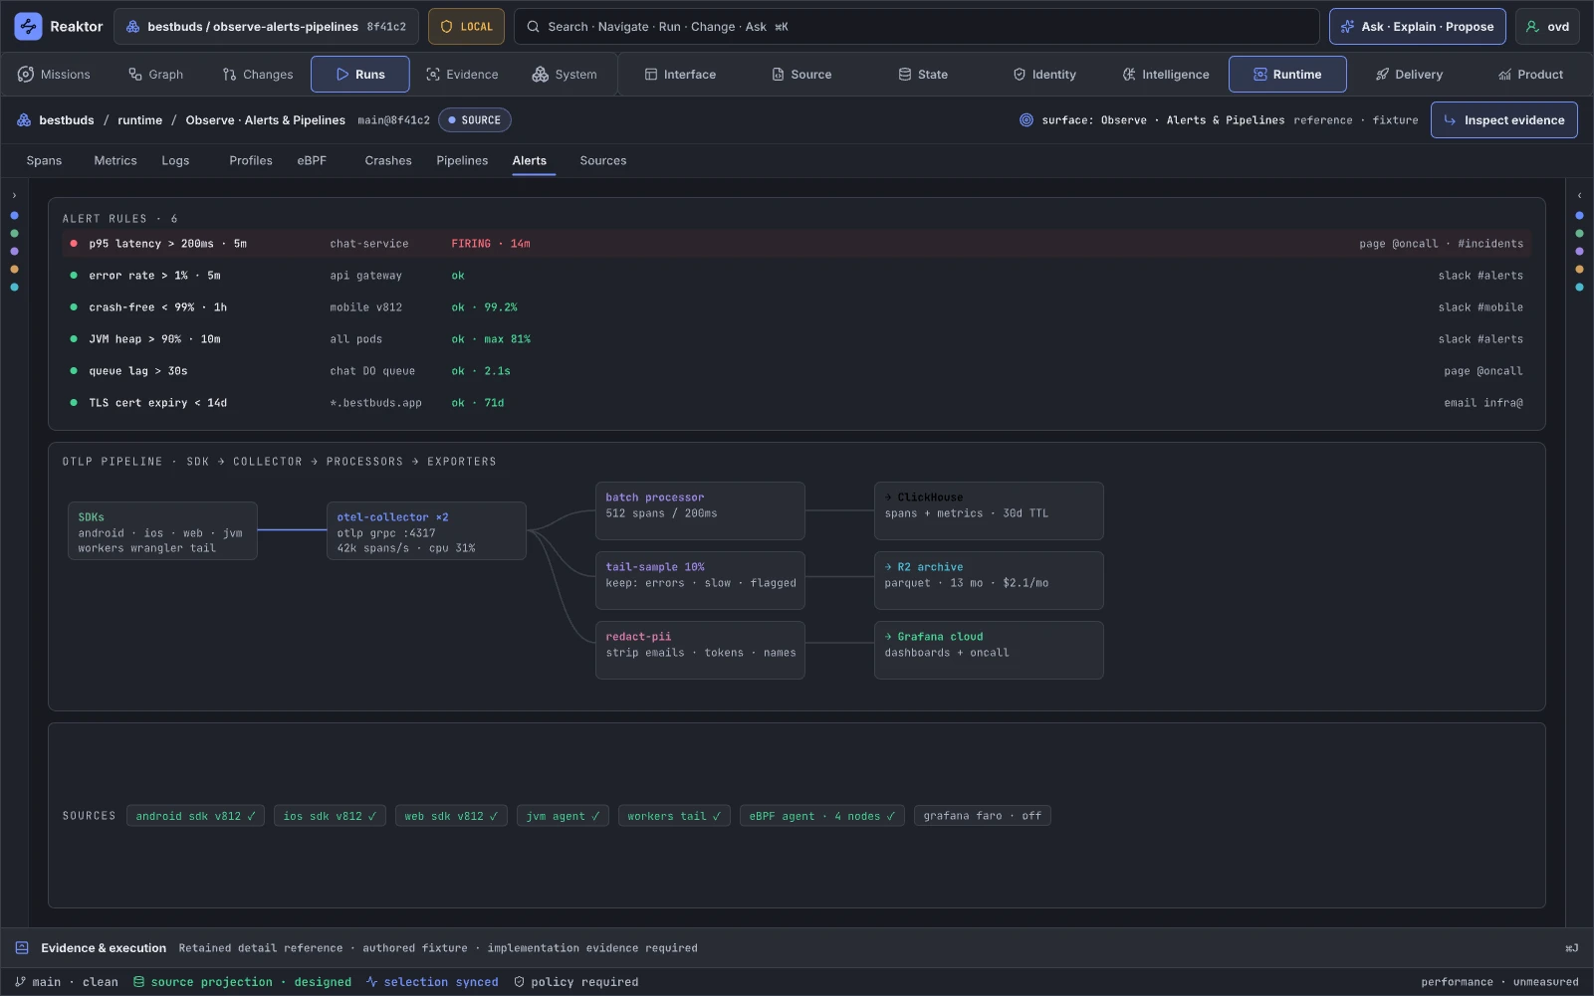Click the LOCAL environment badge
This screenshot has width=1594, height=996.
(x=466, y=27)
